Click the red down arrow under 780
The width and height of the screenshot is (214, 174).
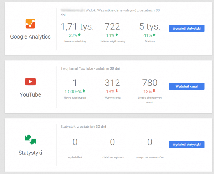154,91
